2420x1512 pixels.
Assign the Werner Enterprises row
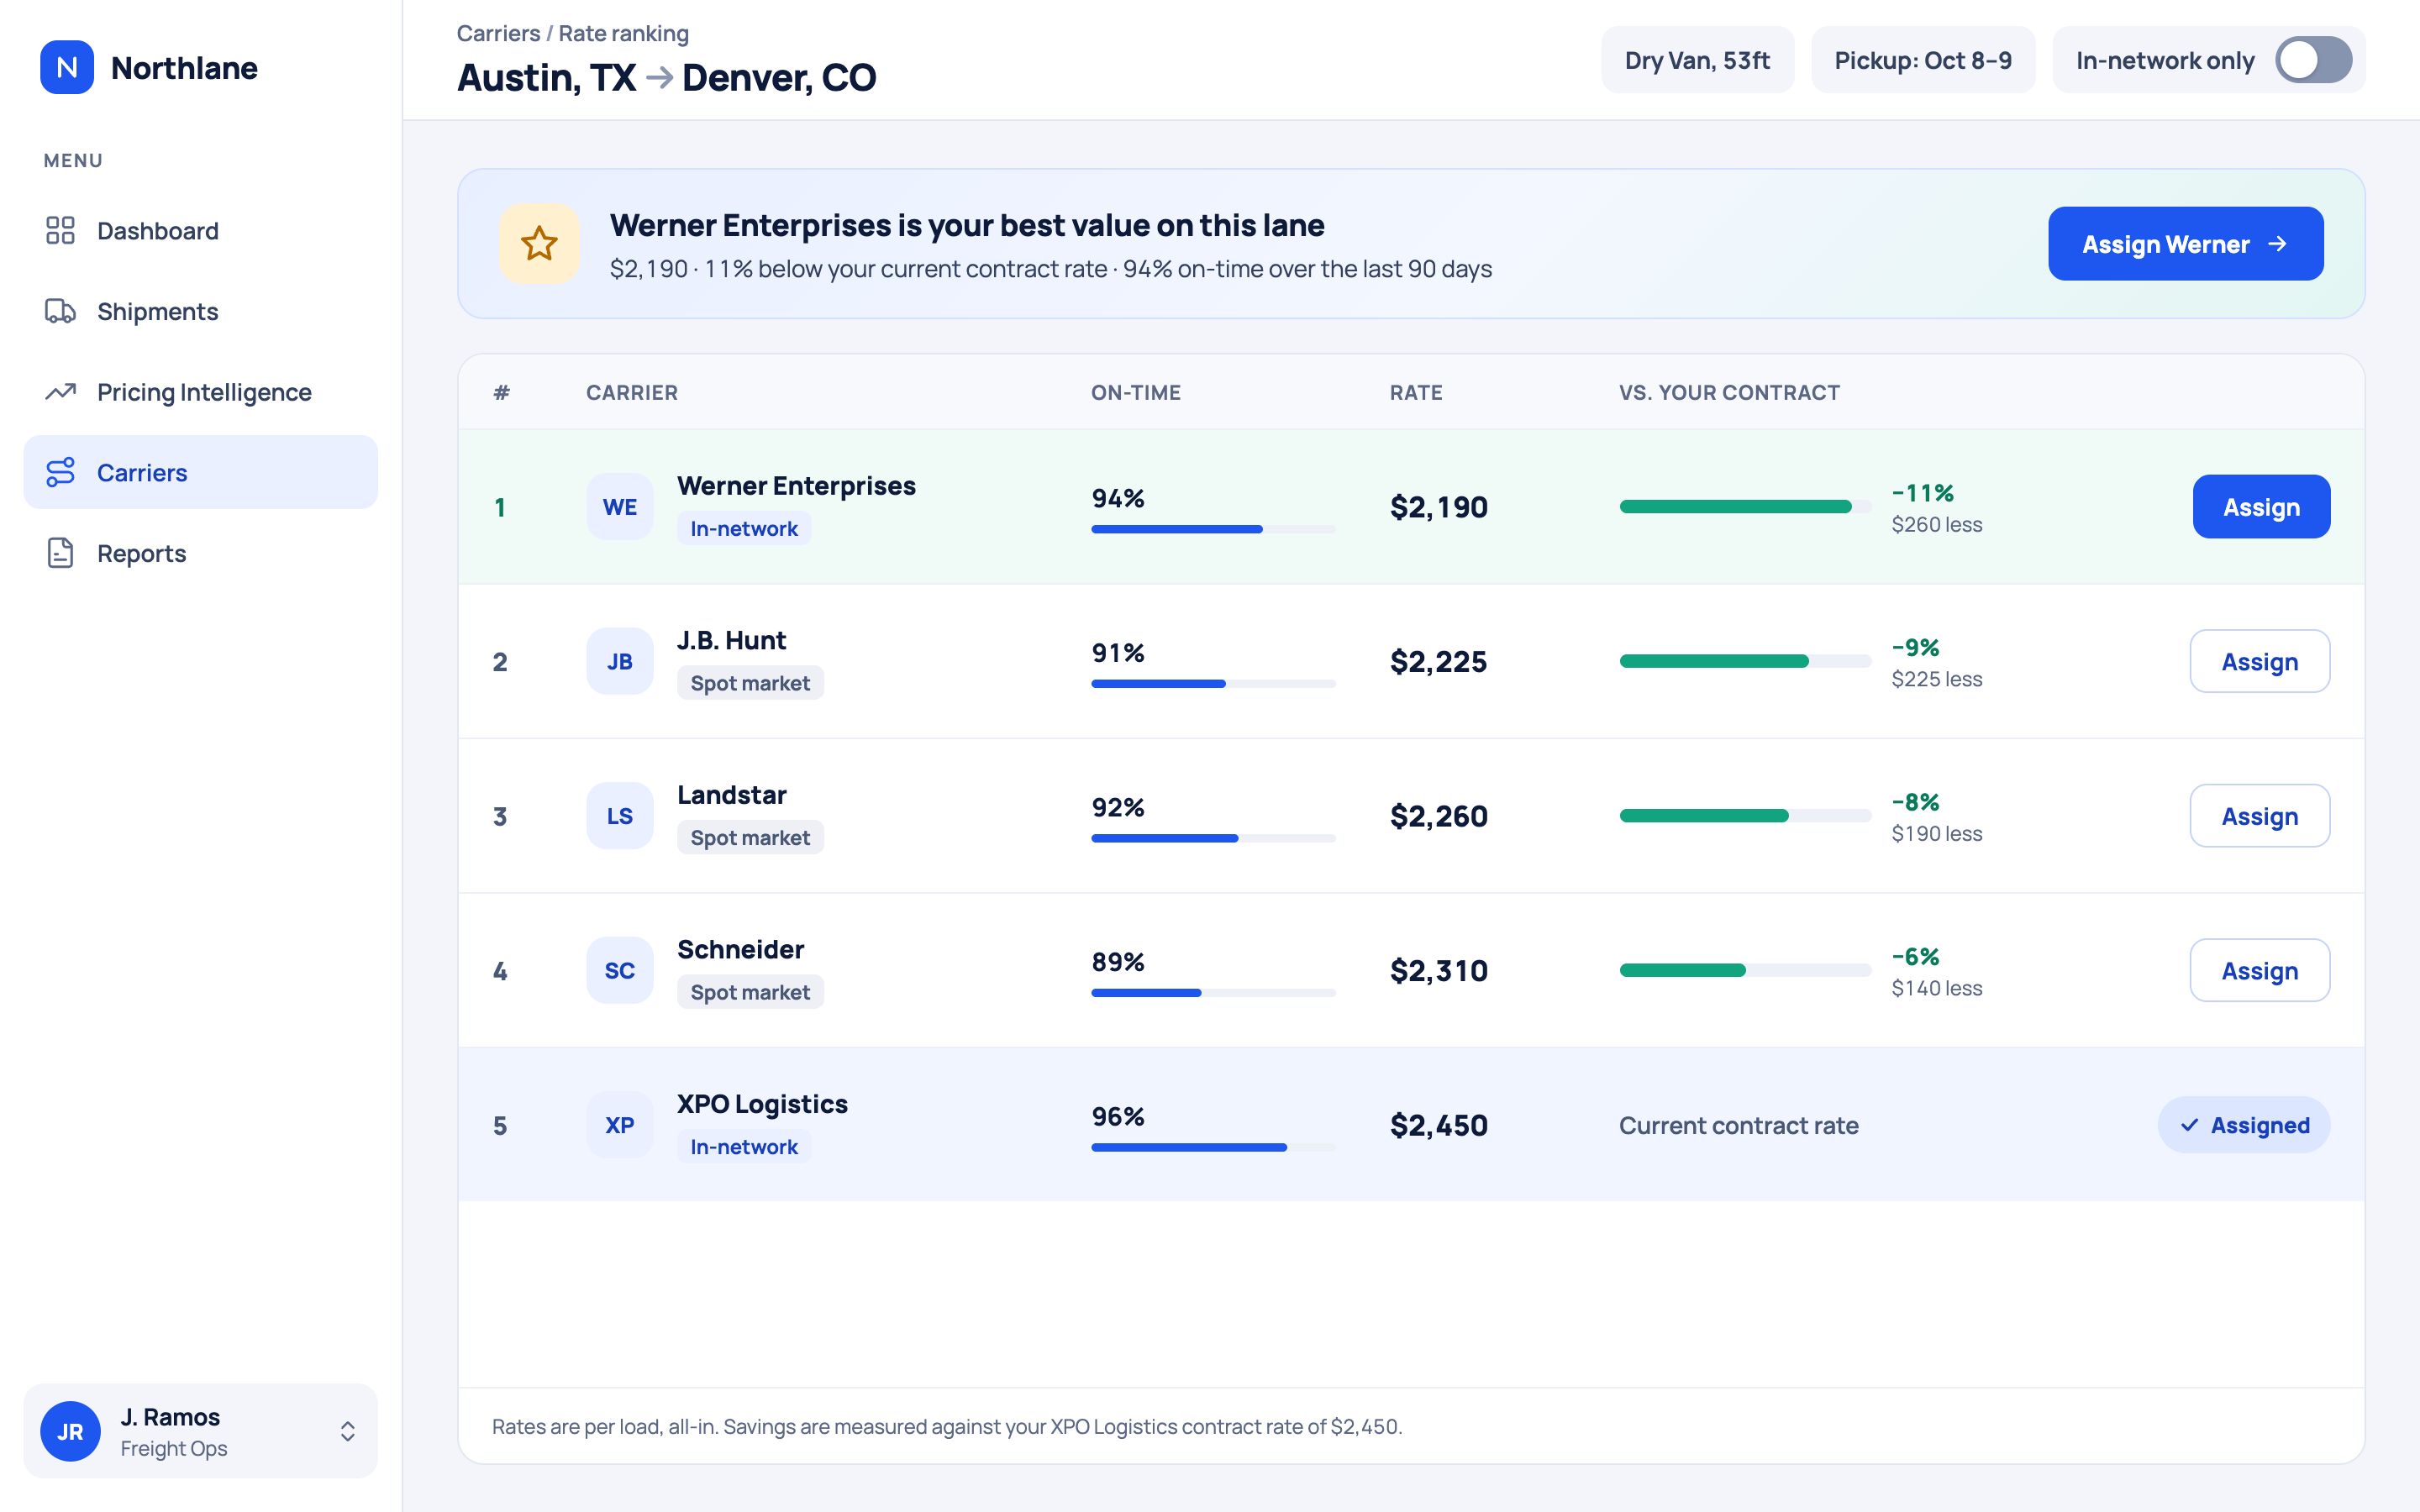coord(2261,507)
